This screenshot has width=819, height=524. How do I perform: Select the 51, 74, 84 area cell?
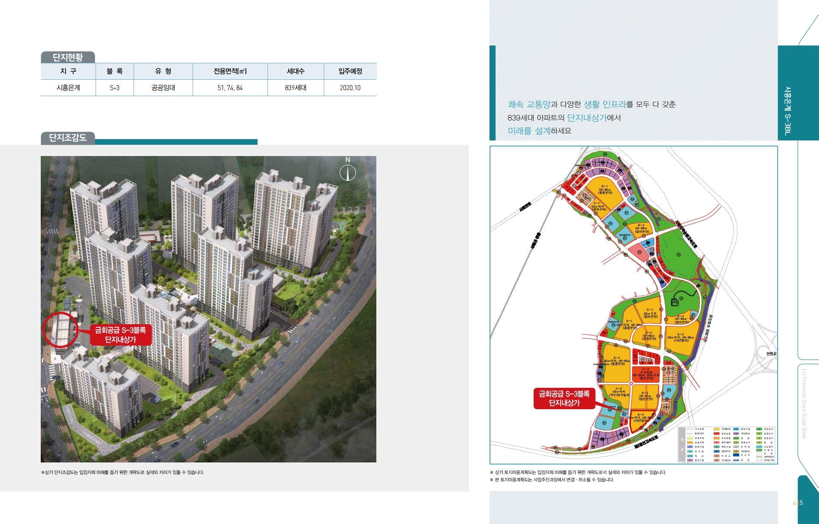pos(230,88)
